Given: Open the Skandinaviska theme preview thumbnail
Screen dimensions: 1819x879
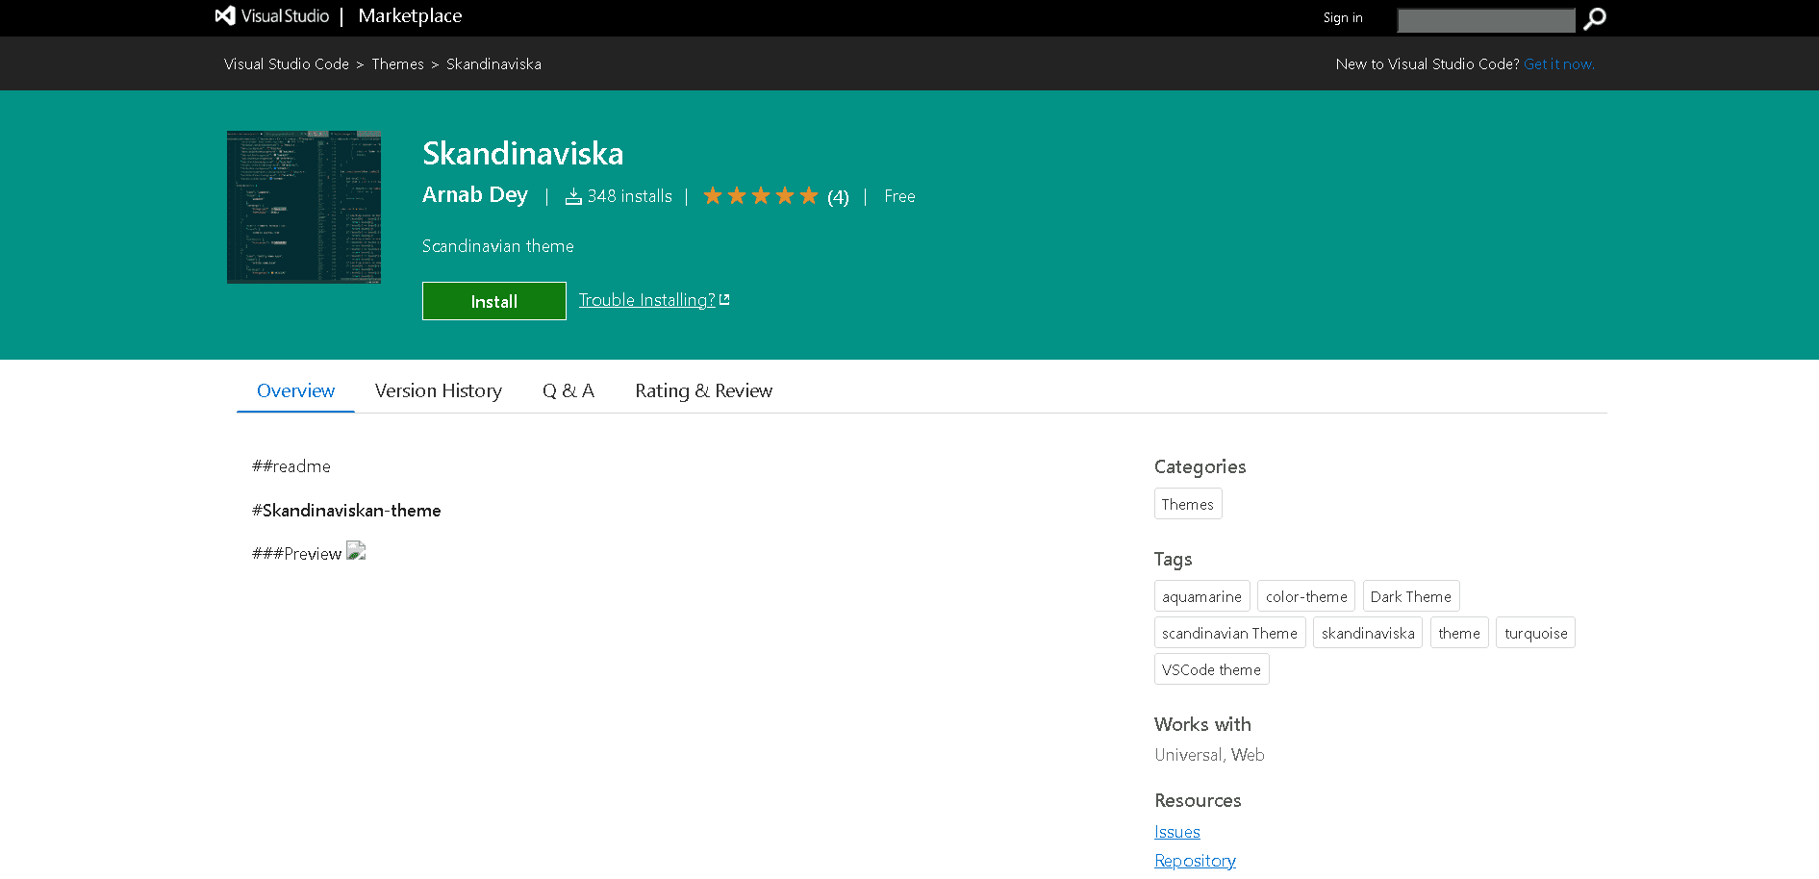Looking at the screenshot, I should (304, 207).
